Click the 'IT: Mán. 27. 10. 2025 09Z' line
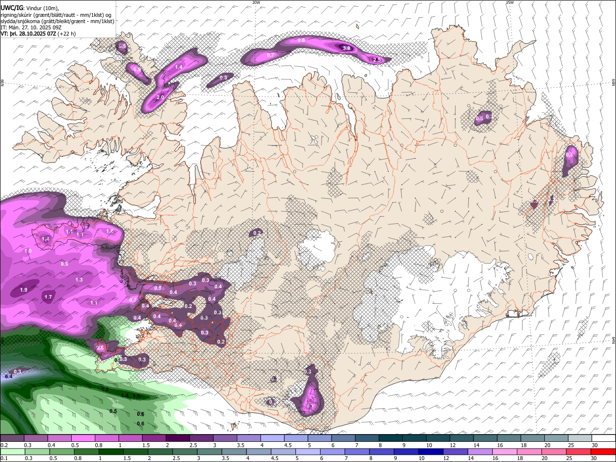 (x=30, y=27)
